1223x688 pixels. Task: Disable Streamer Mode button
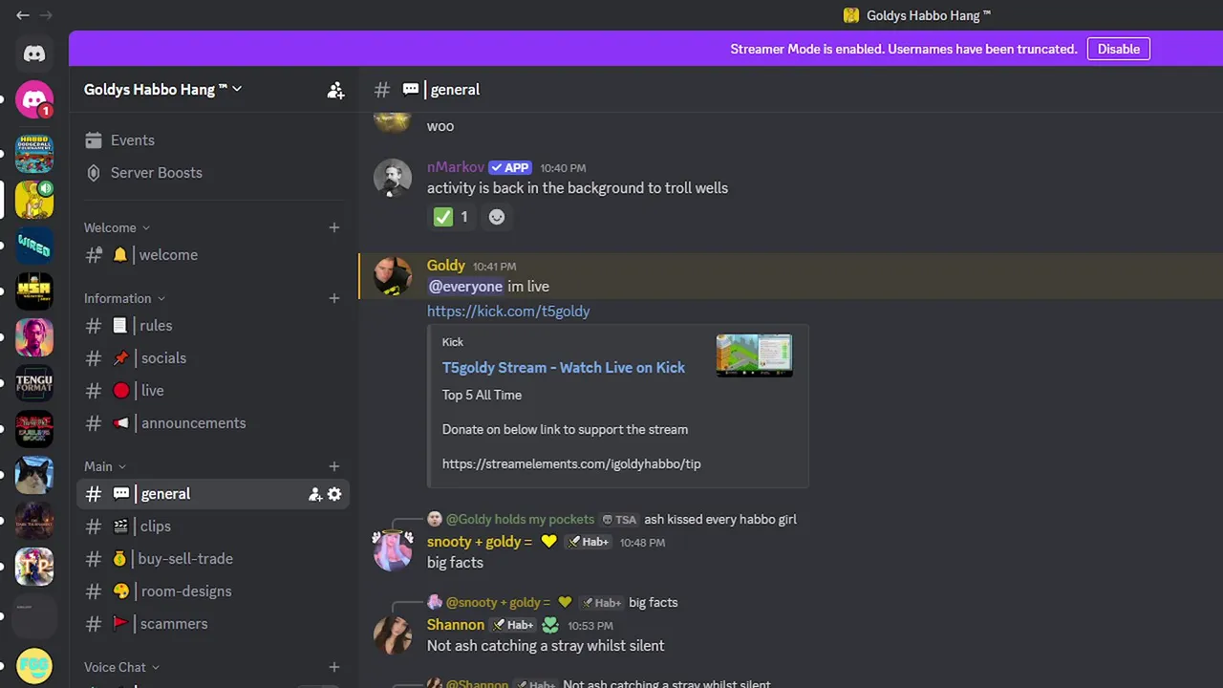click(x=1119, y=49)
